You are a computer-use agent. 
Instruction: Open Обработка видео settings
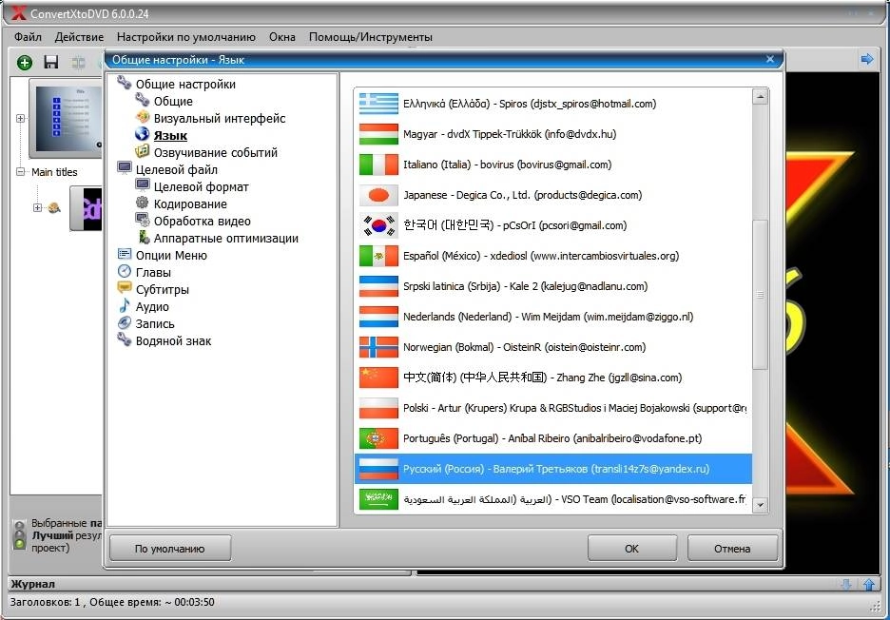click(203, 222)
